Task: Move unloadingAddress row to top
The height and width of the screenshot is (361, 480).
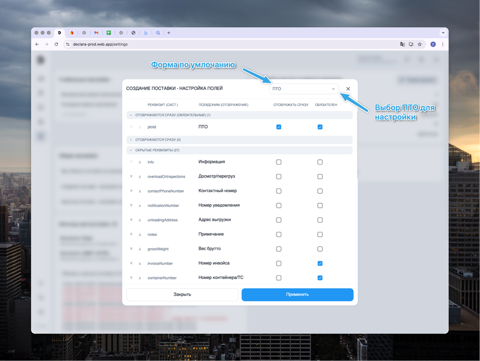Action: [x=131, y=220]
